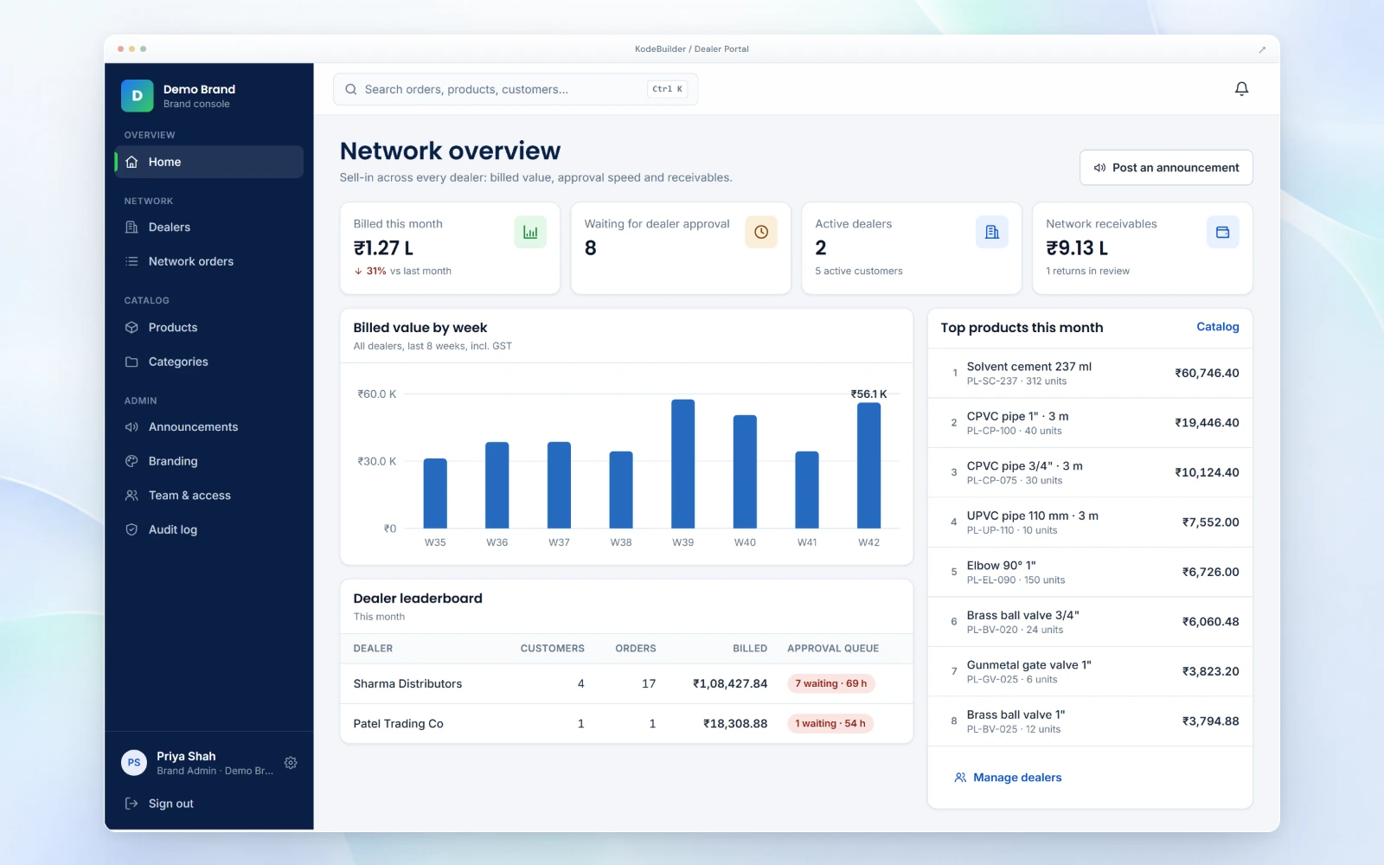This screenshot has height=865, width=1384.
Task: Click the wallet icon on Network receivables card
Action: pyautogui.click(x=1223, y=232)
